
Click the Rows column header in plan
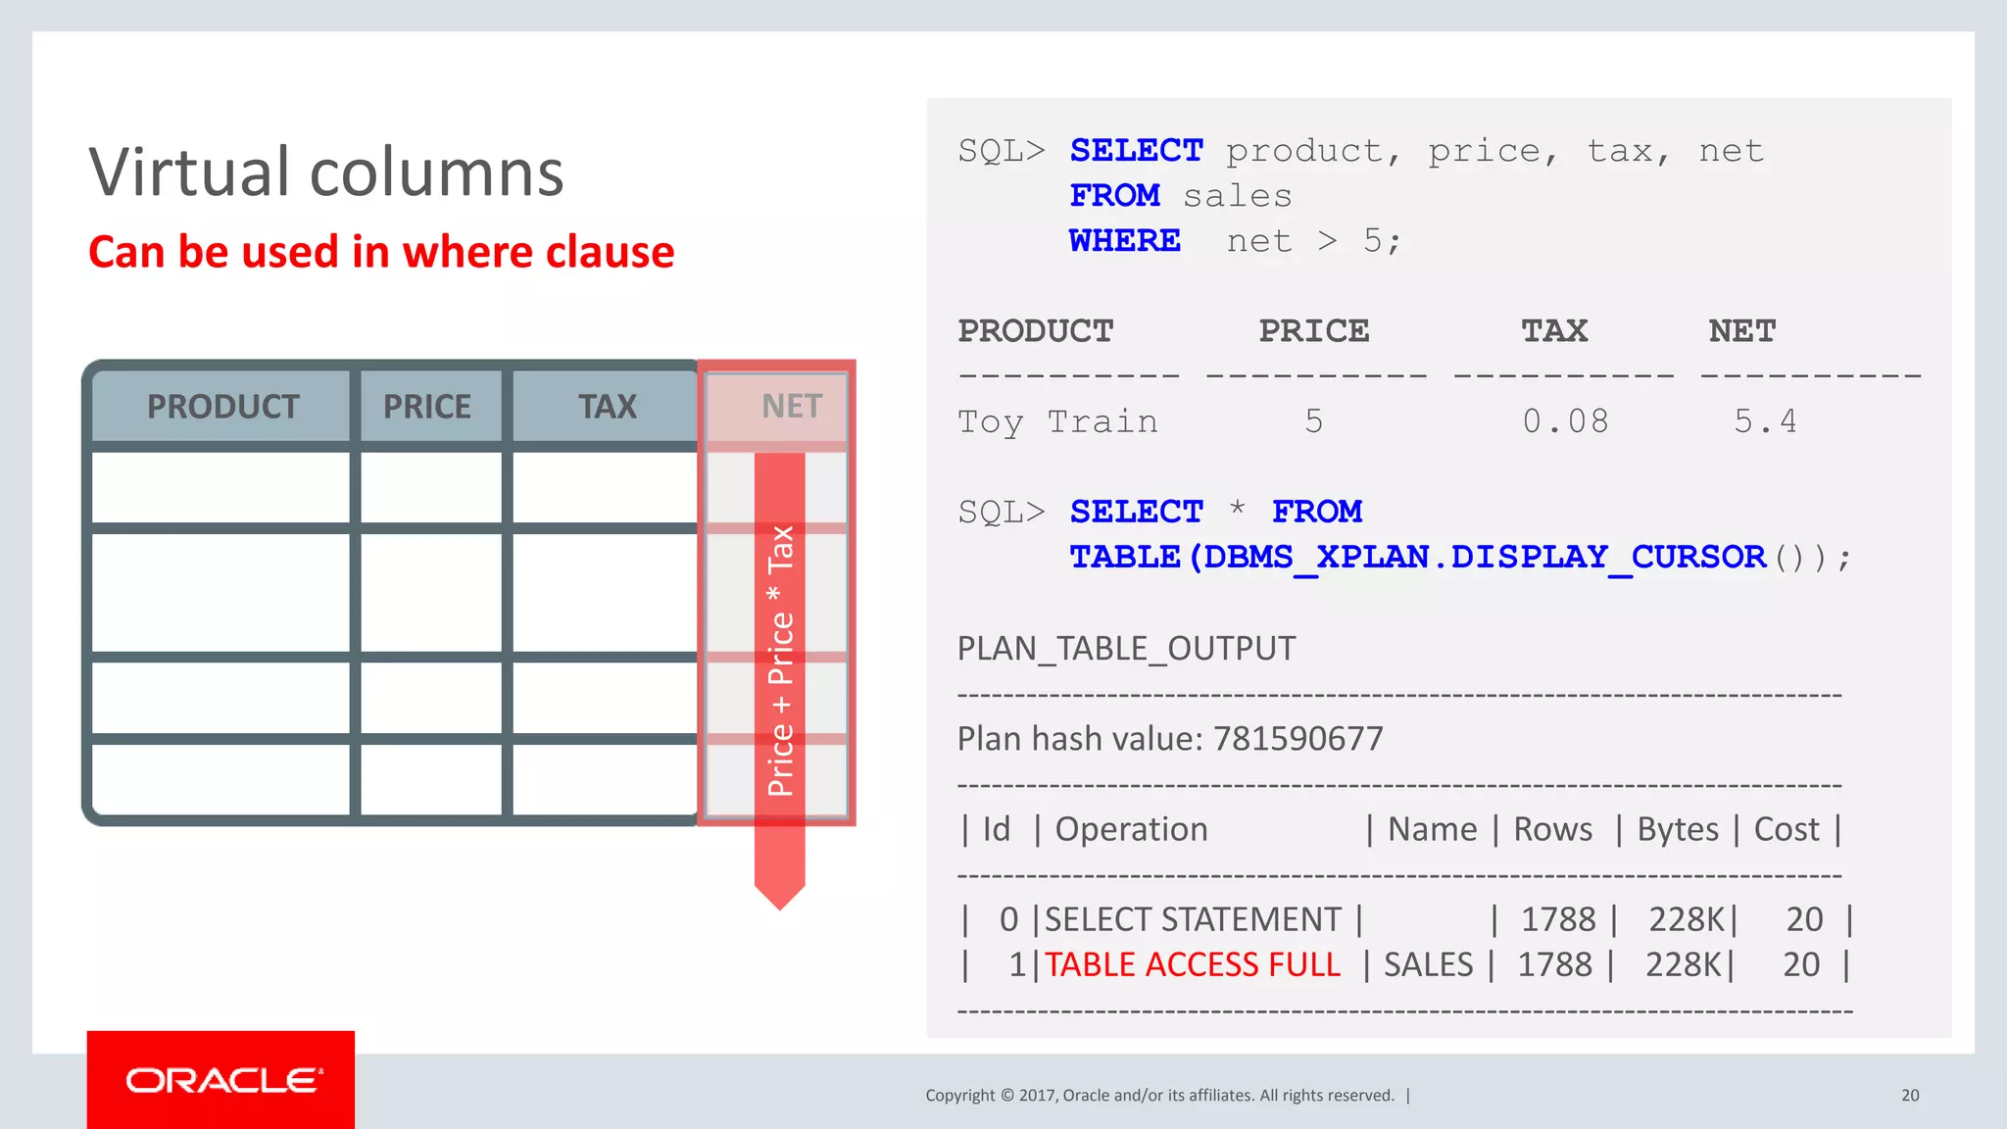click(1553, 829)
